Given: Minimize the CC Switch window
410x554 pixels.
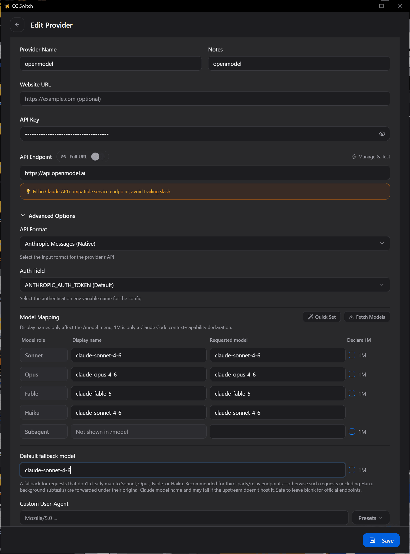Looking at the screenshot, I should [363, 6].
